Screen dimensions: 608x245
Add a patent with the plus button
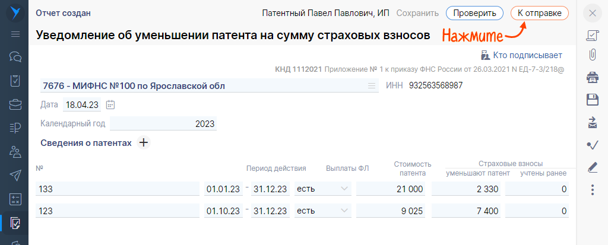coord(144,142)
